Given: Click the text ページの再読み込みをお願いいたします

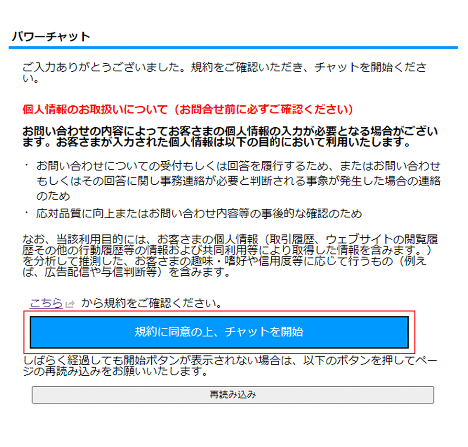Looking at the screenshot, I should coord(230,366).
